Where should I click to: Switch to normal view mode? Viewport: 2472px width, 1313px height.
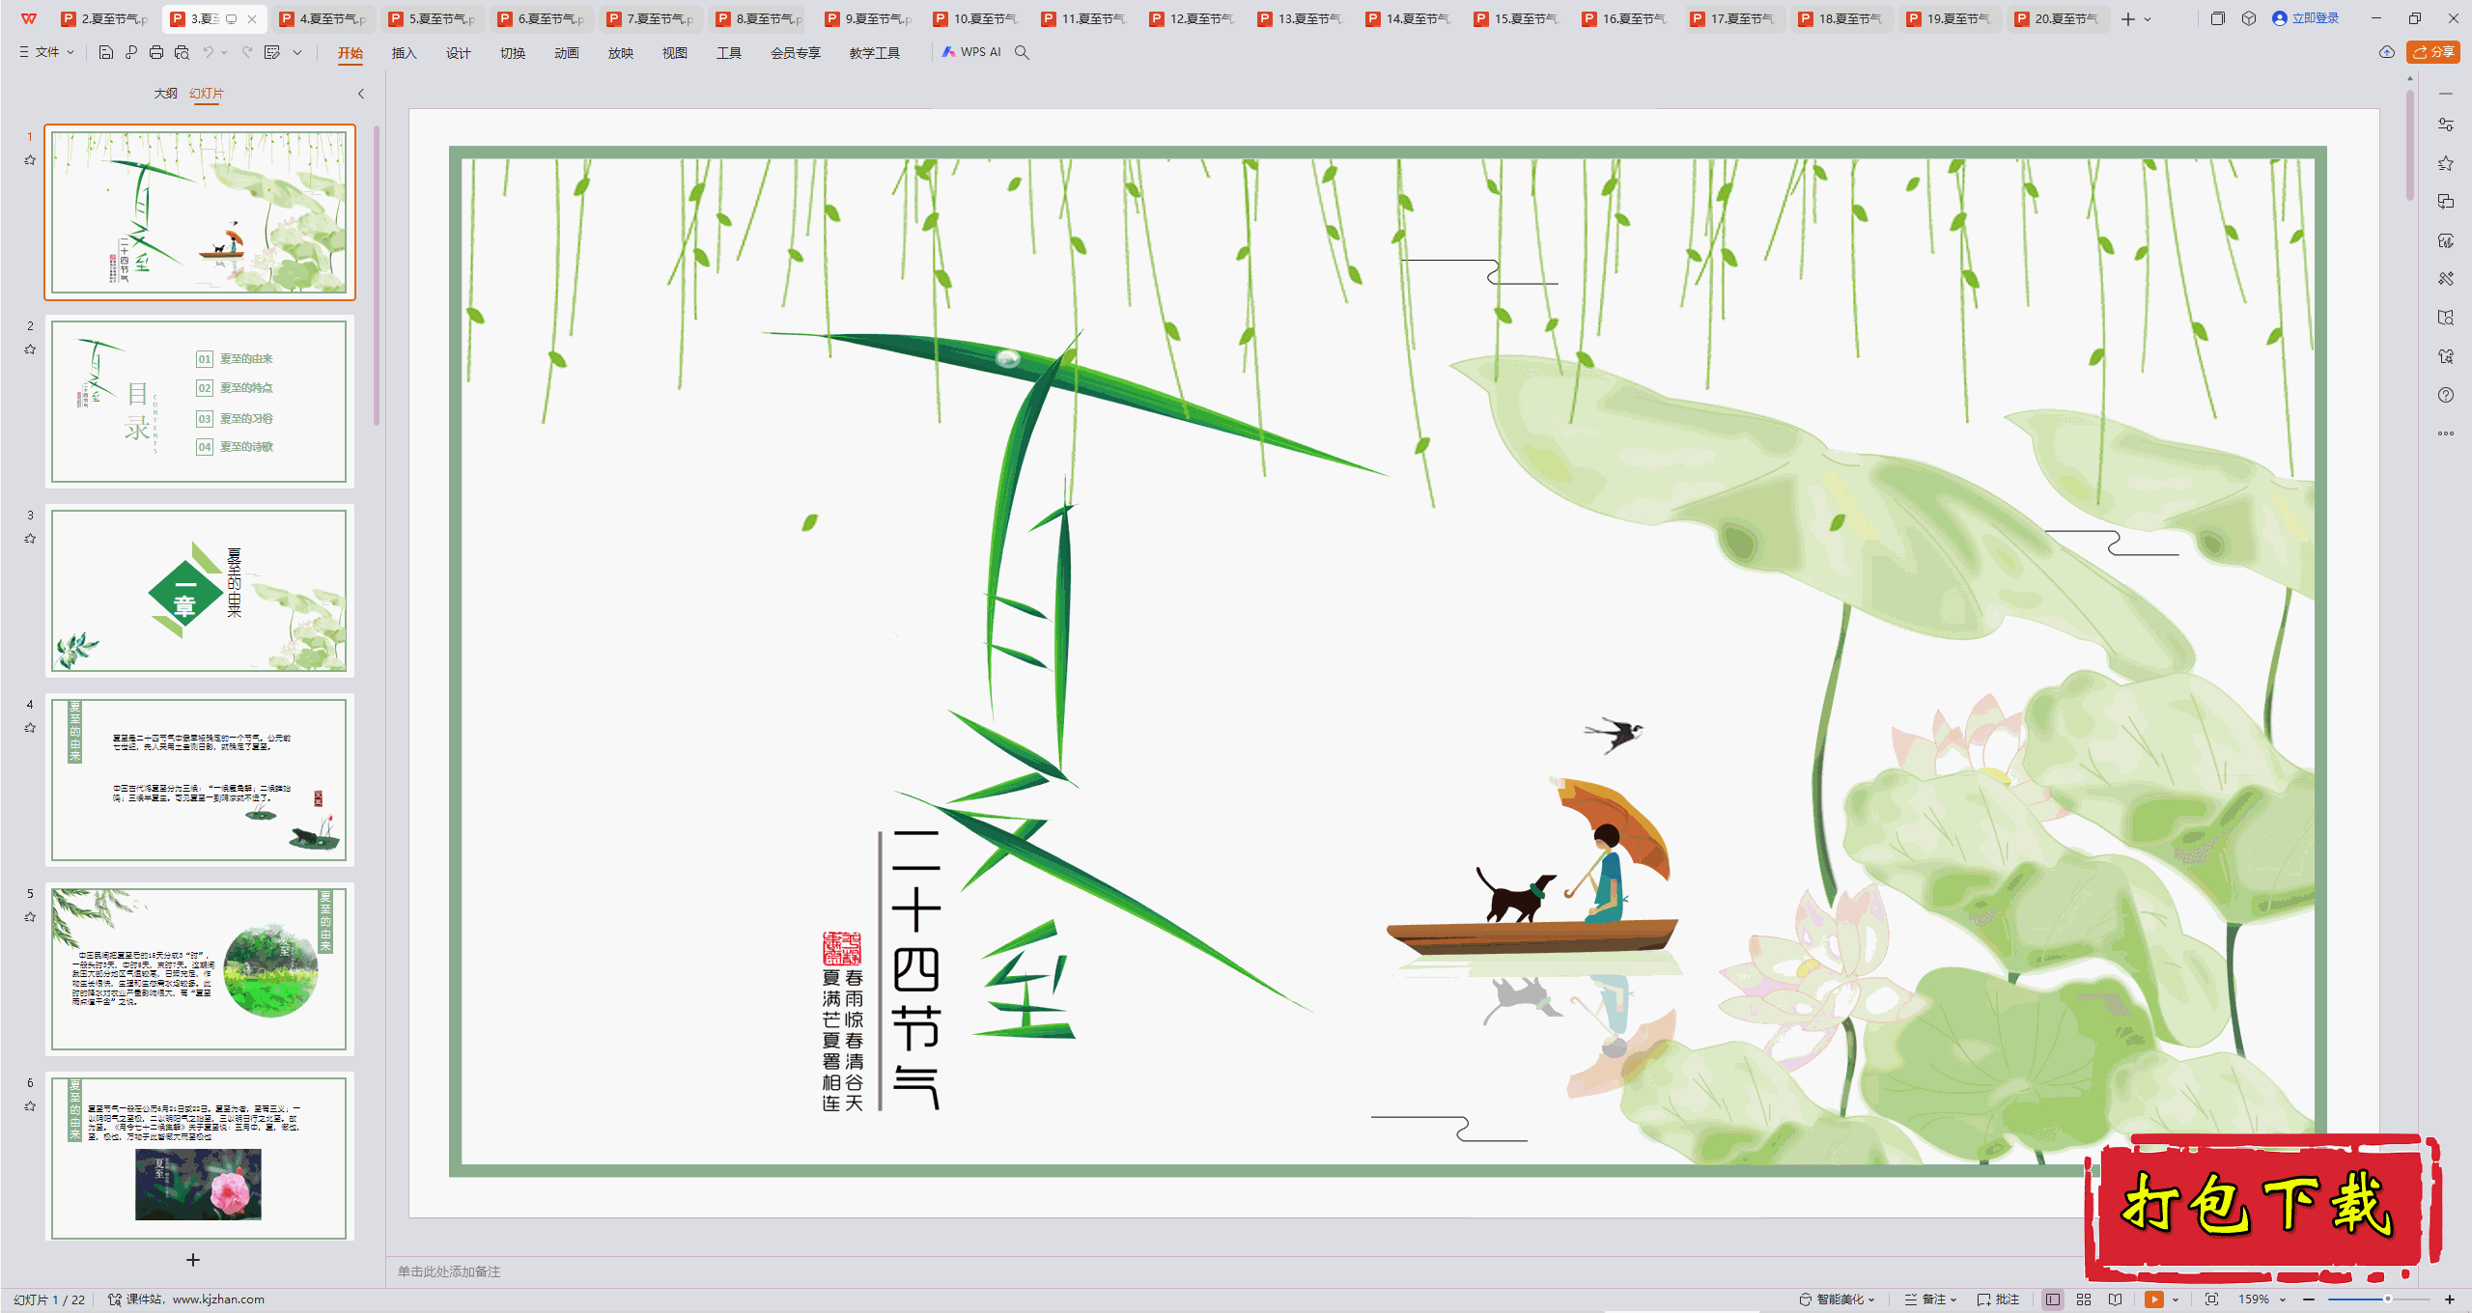(2053, 1299)
